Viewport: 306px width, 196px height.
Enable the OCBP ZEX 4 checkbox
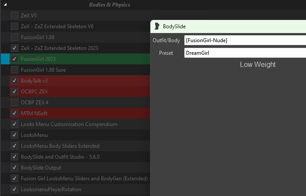tap(14, 102)
